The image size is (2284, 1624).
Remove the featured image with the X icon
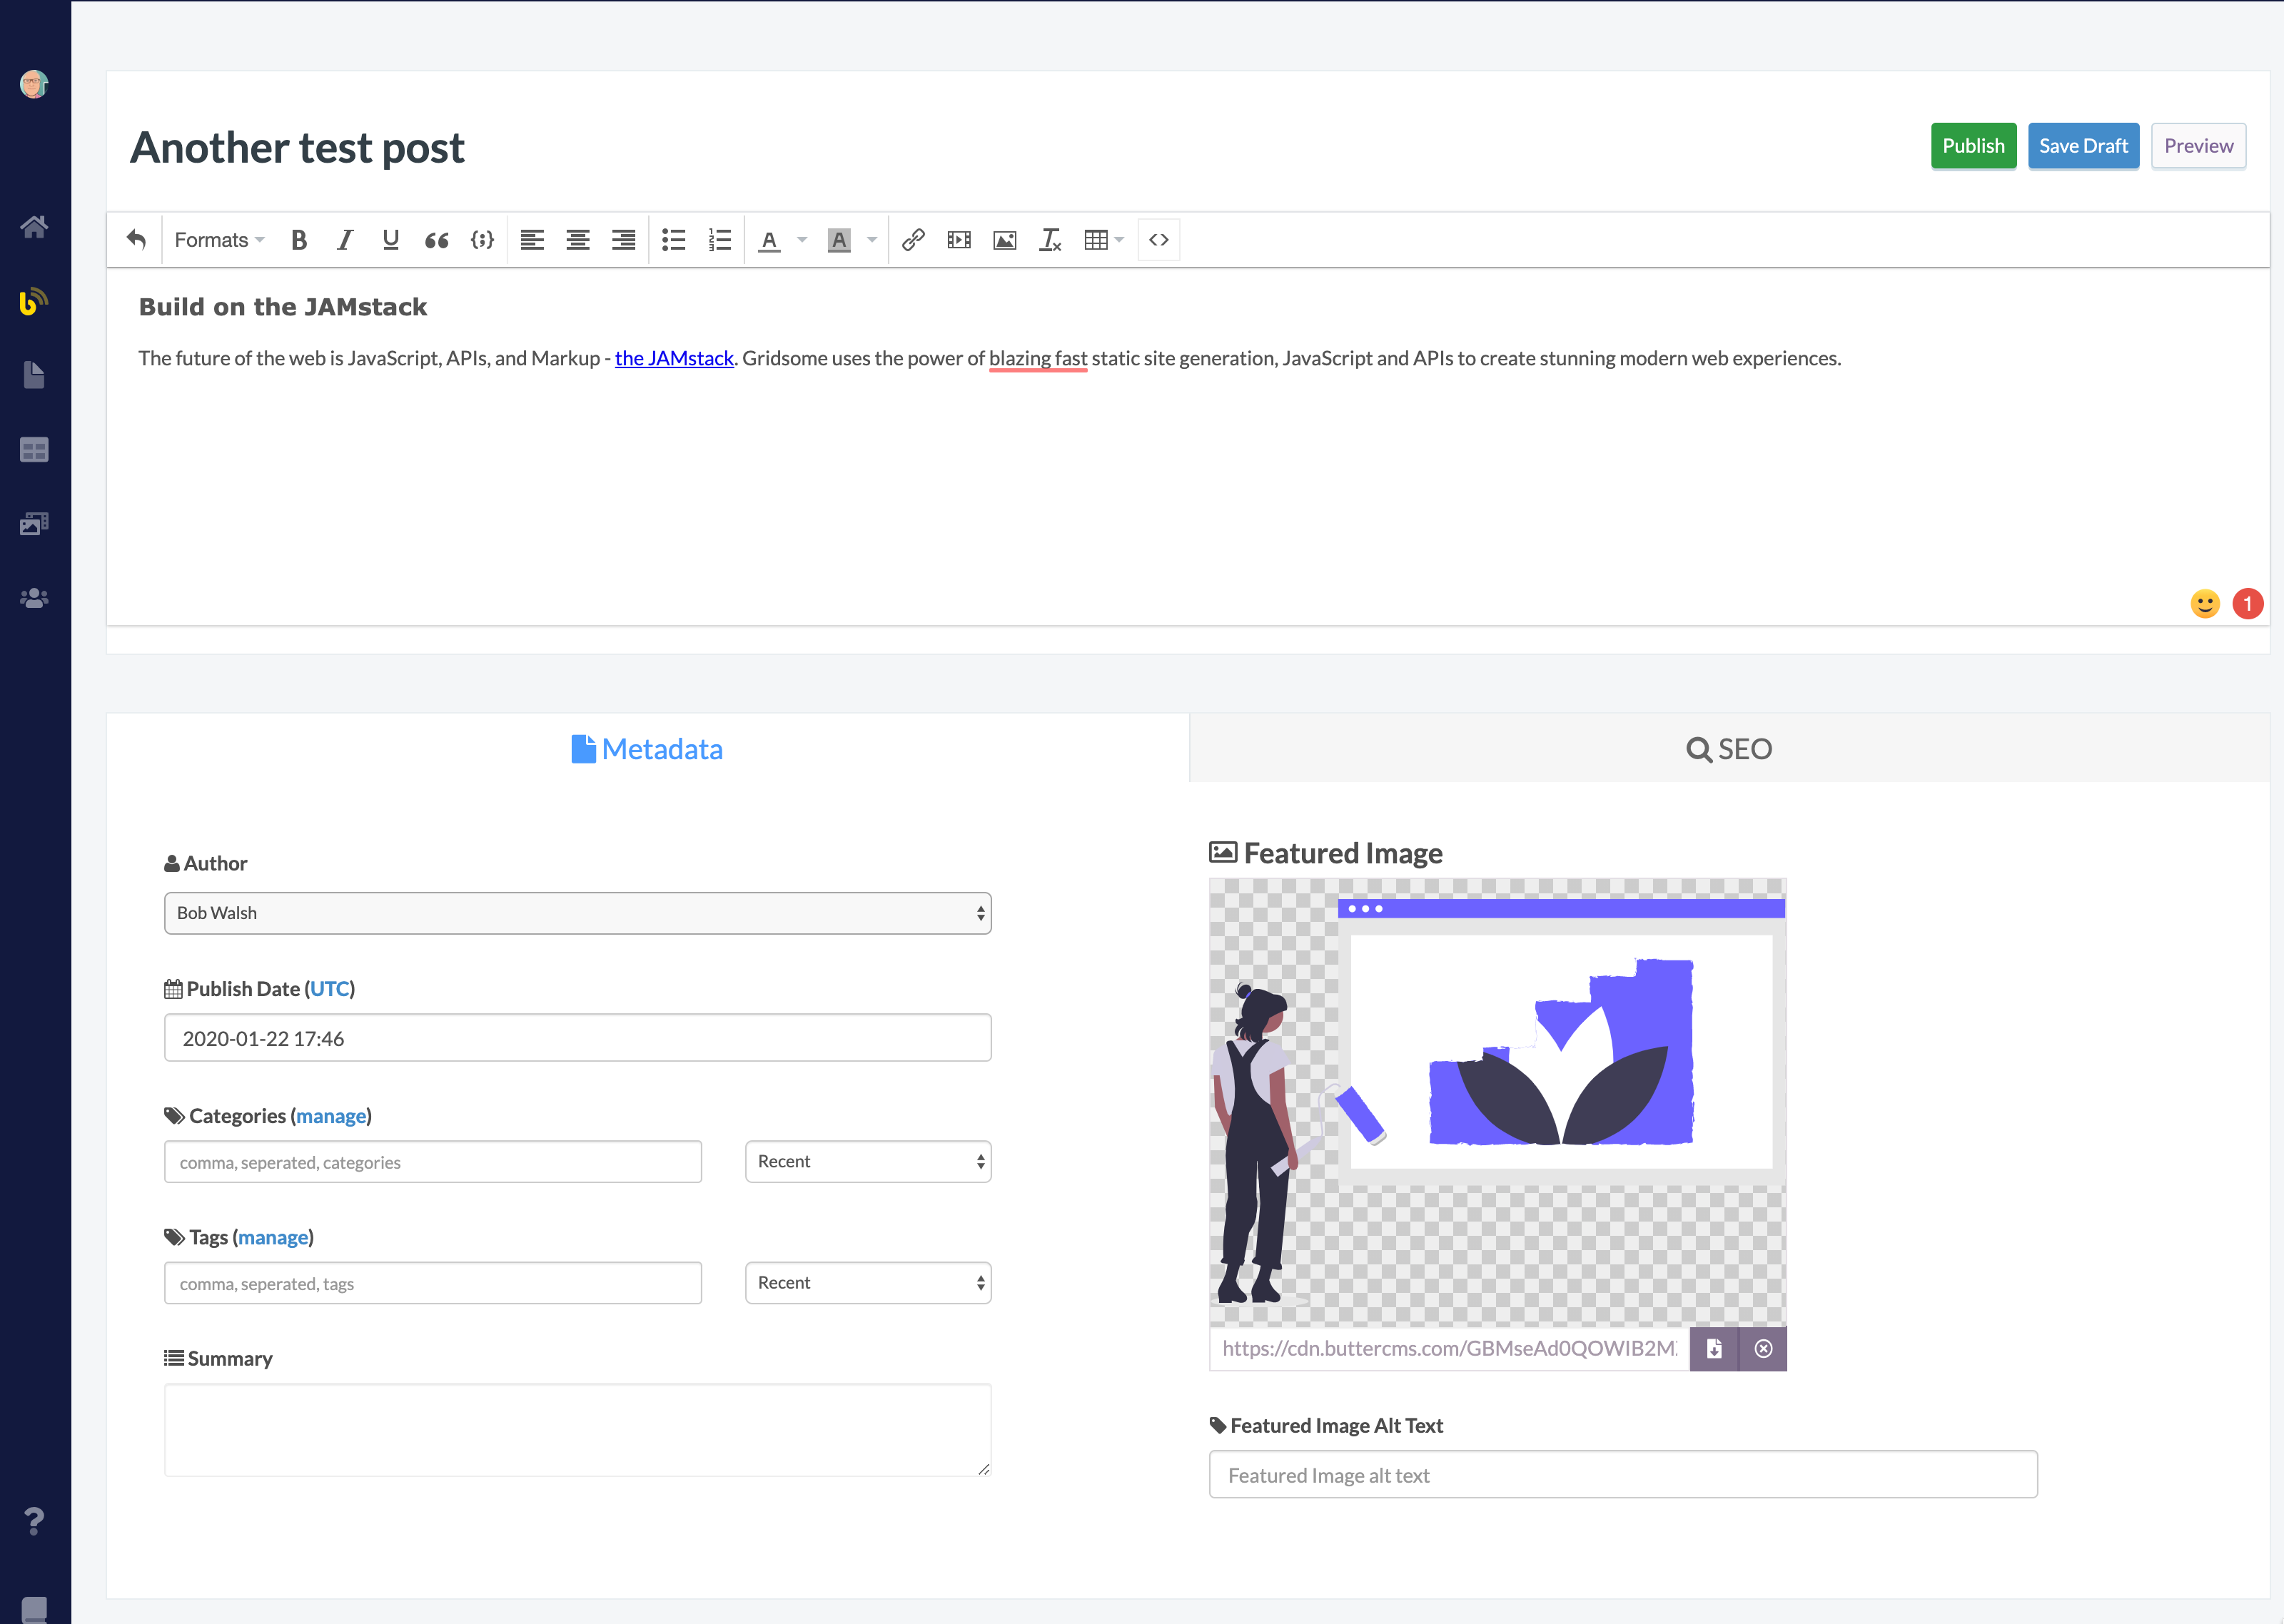tap(1763, 1348)
